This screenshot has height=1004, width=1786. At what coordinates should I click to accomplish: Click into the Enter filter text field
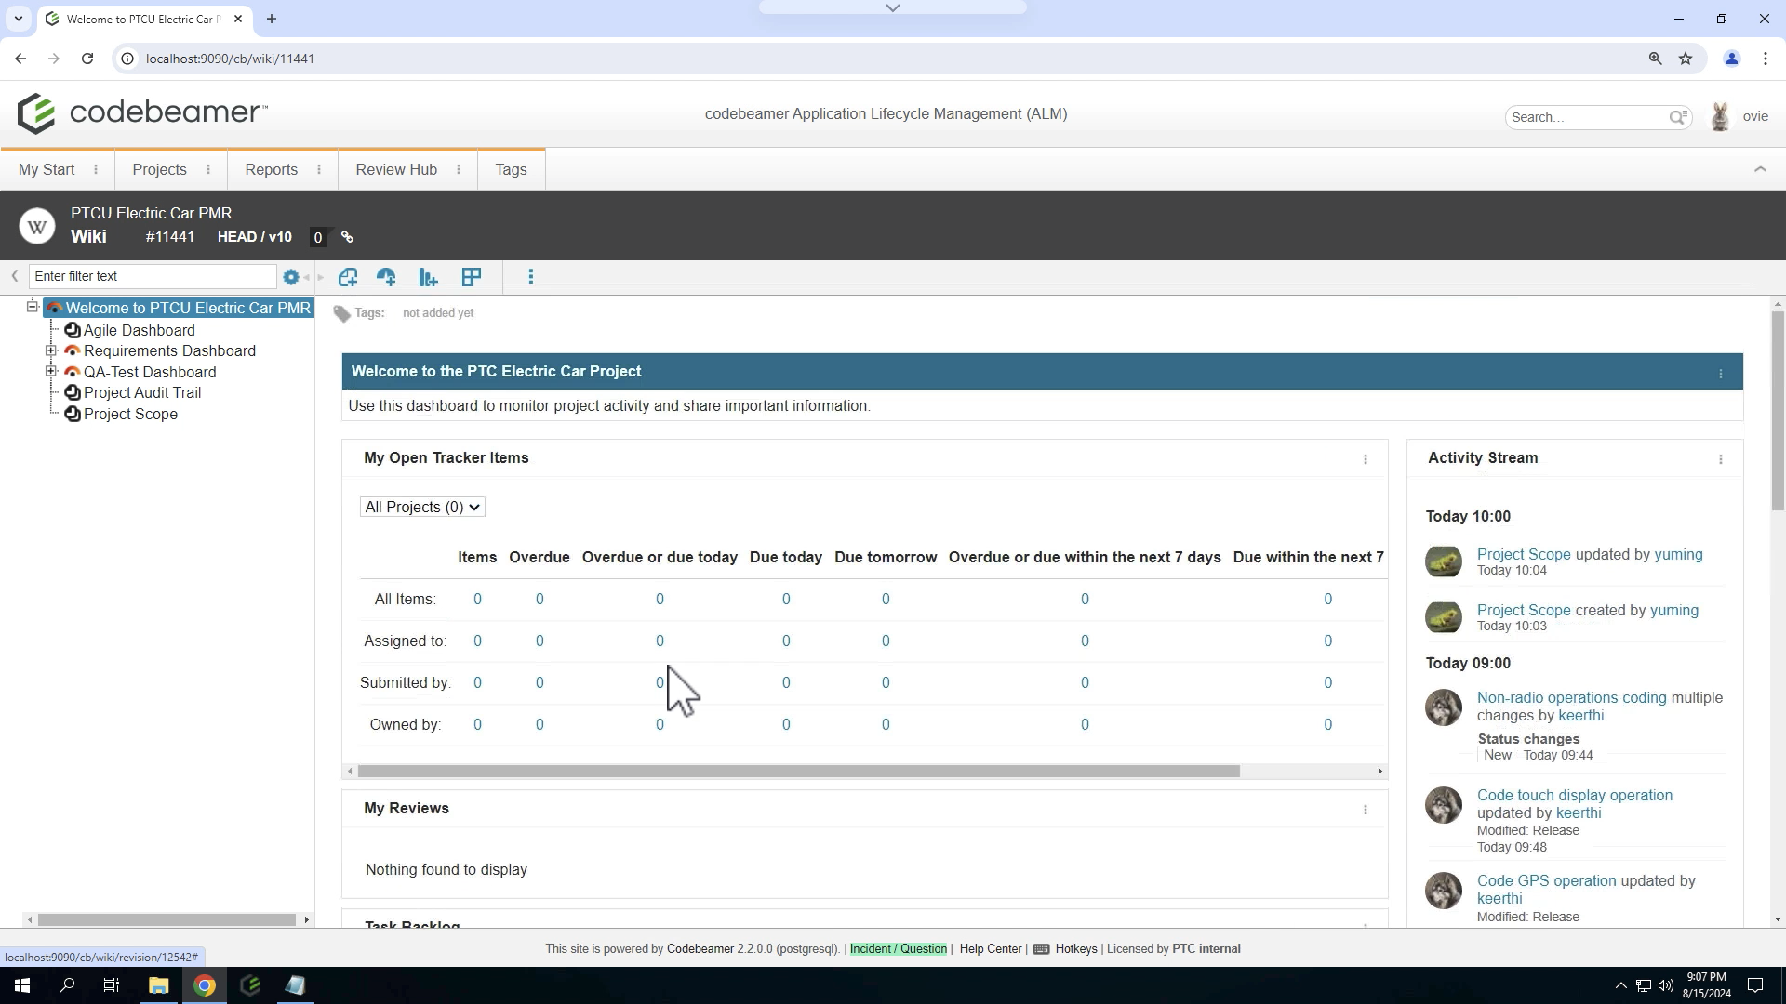click(x=153, y=276)
